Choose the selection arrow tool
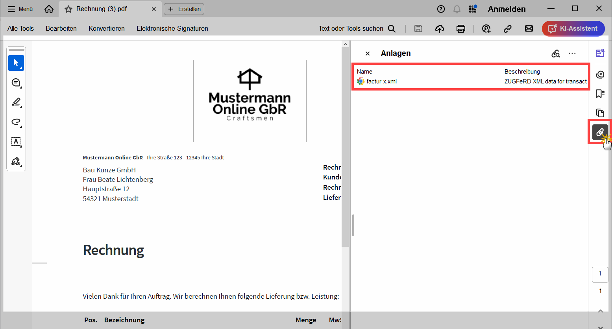The height and width of the screenshot is (329, 612). (16, 63)
